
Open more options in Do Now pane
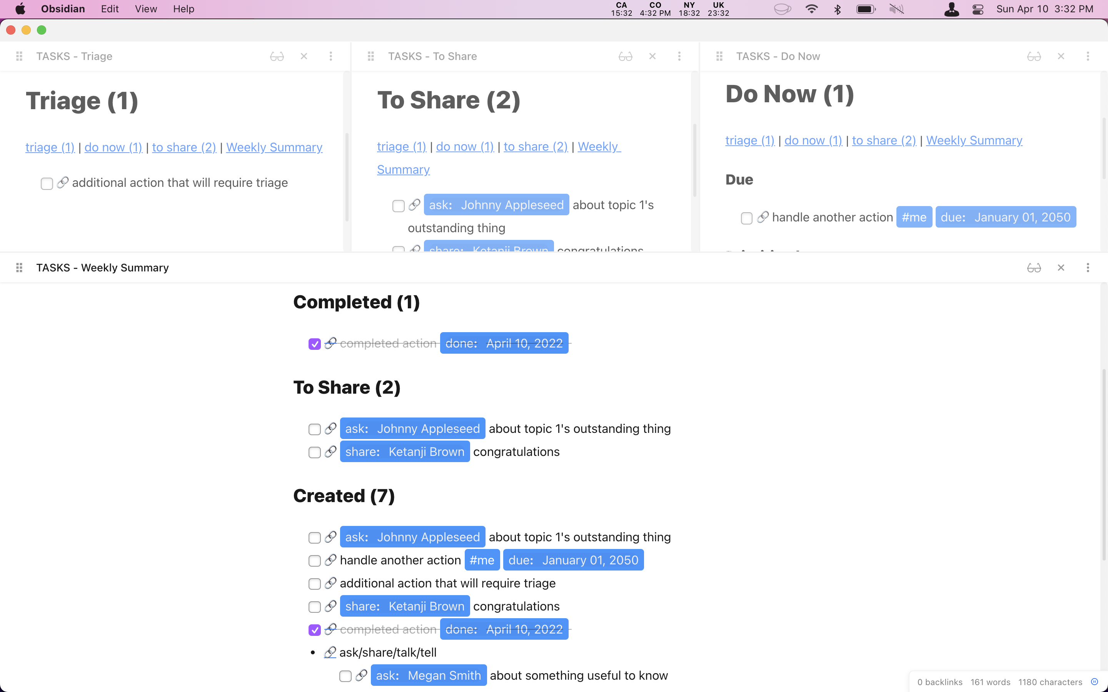click(x=1088, y=56)
